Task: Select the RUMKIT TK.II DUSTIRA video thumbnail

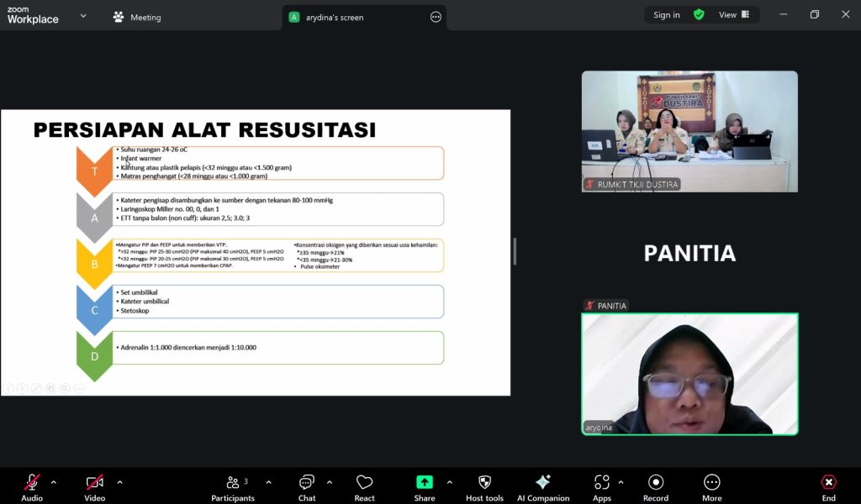Action: point(689,130)
